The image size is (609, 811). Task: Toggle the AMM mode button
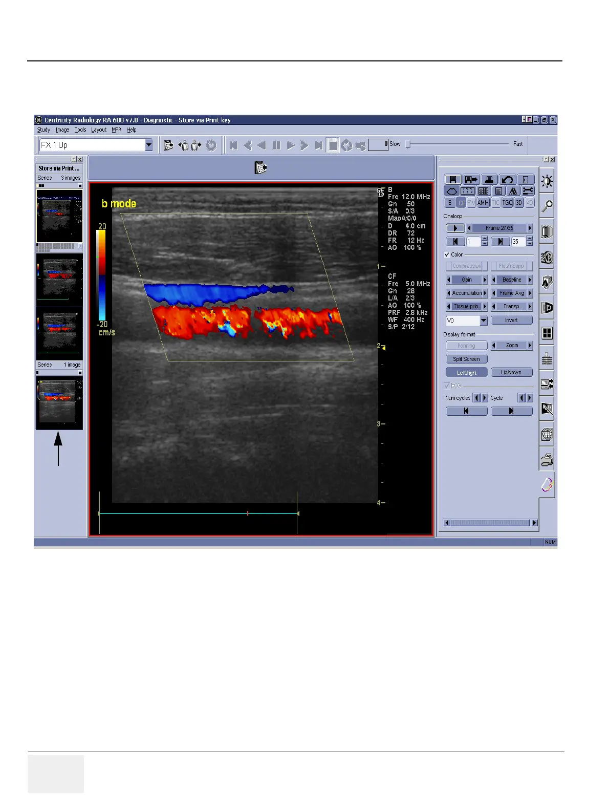tap(483, 203)
